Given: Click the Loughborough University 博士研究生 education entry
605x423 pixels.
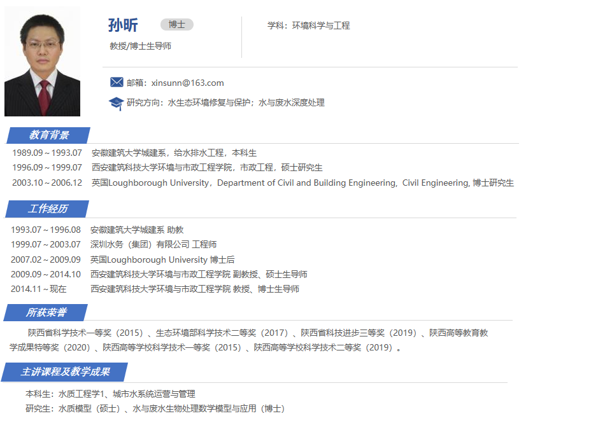Looking at the screenshot, I should coord(262,183).
